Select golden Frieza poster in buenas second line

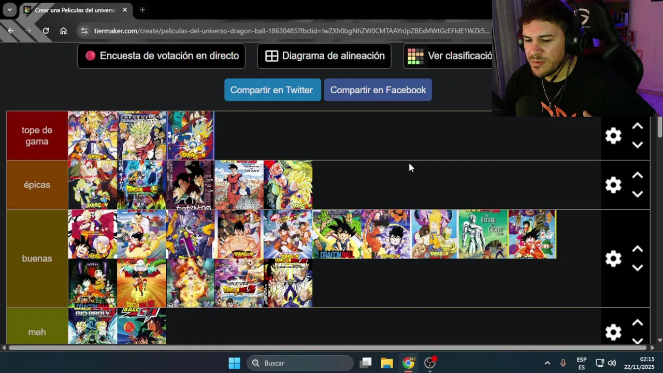click(190, 283)
